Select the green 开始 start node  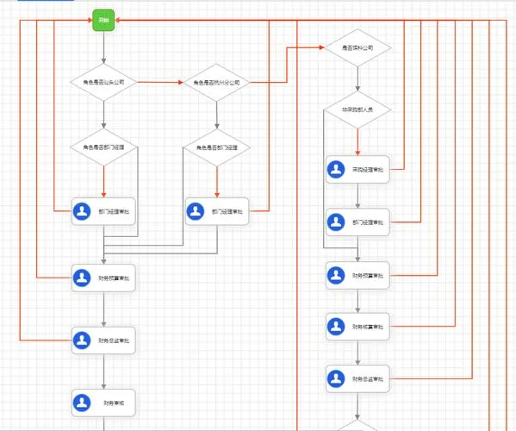tap(103, 20)
